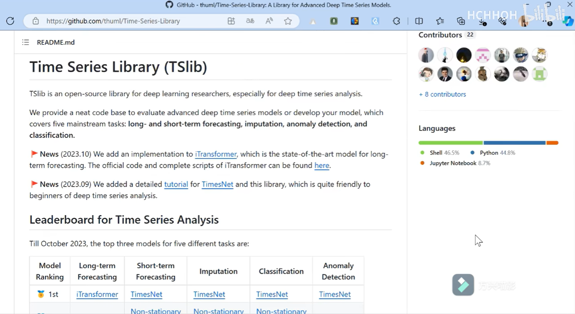Image resolution: width=575 pixels, height=314 pixels.
Task: Open avatar of man in suit and tie
Action: coord(445,74)
